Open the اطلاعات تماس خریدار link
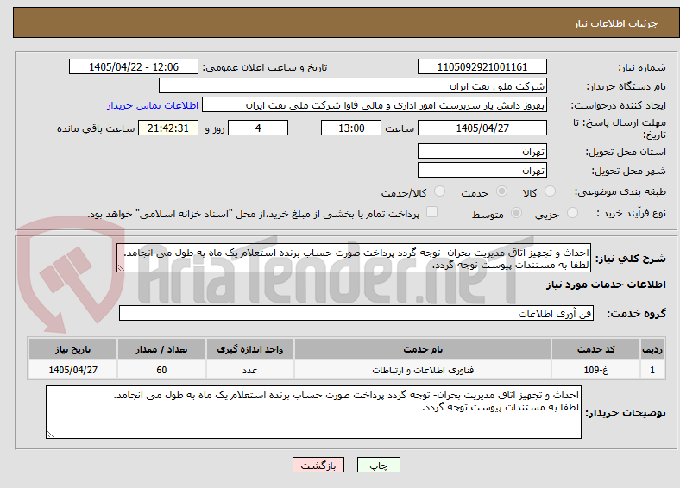 tap(153, 105)
